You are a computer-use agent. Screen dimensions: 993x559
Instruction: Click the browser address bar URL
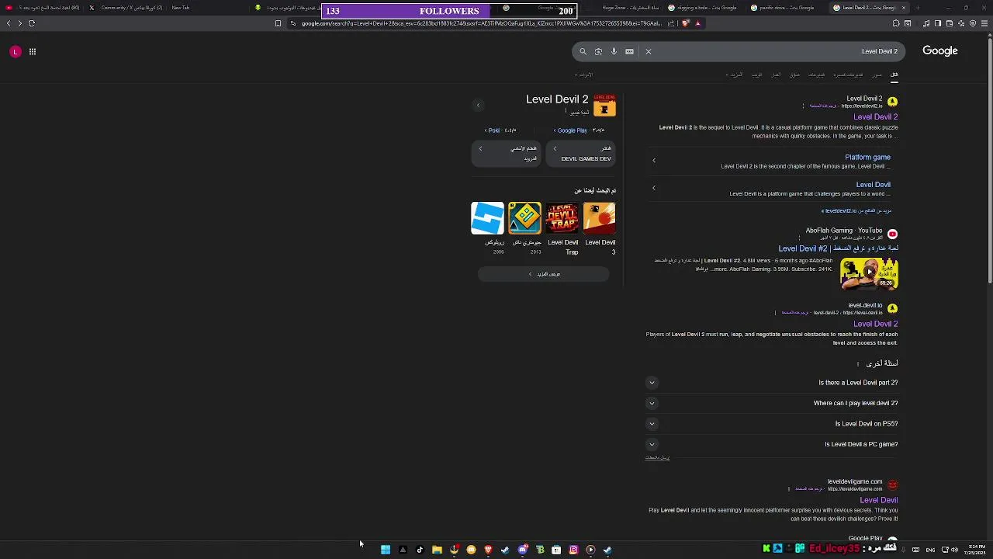(481, 23)
